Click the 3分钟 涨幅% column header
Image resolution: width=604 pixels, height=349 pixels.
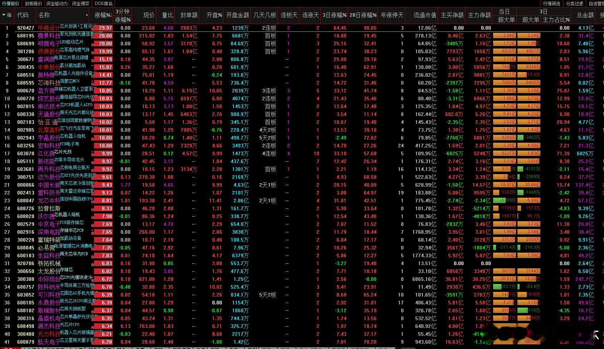[x=123, y=15]
